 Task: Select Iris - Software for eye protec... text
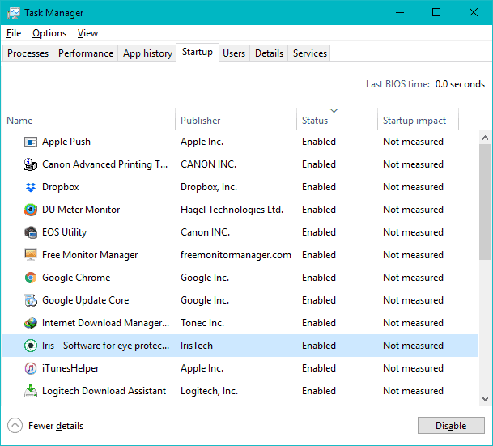coord(105,346)
